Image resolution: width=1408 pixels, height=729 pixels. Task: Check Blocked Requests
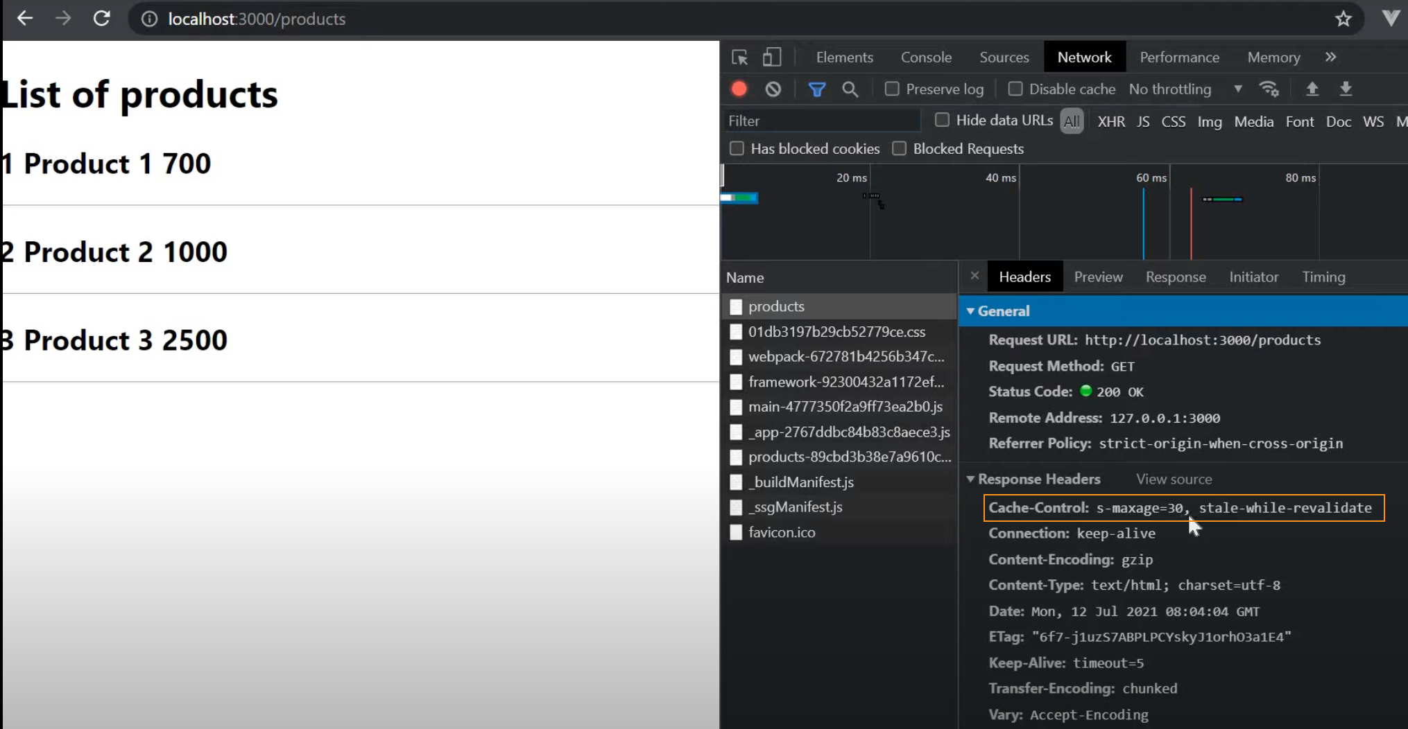click(900, 148)
